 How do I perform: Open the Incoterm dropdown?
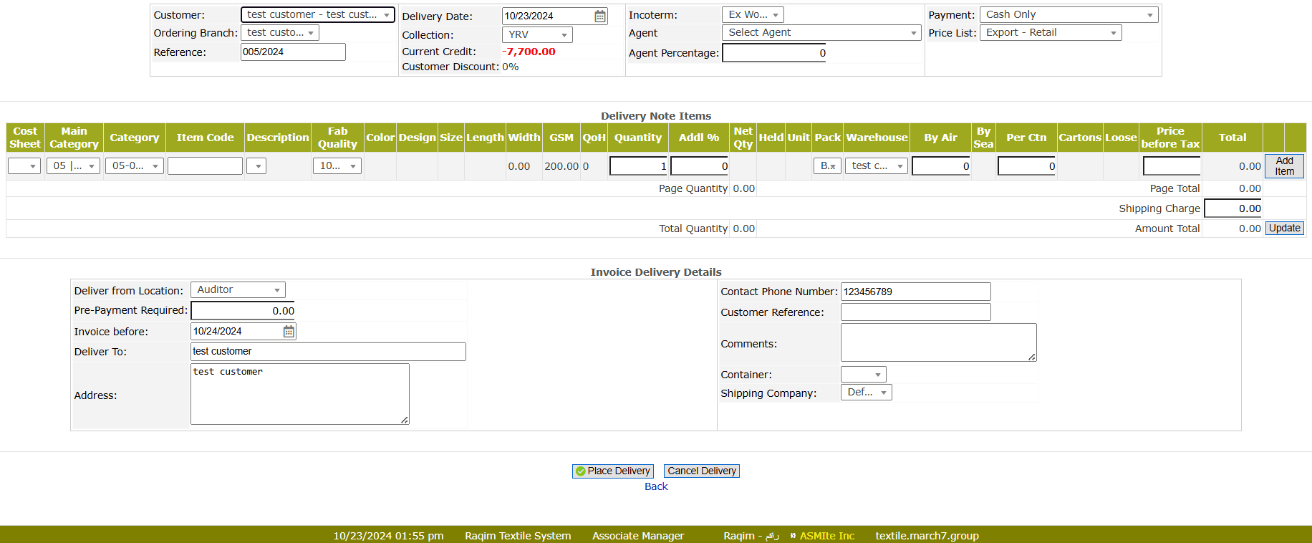[753, 14]
